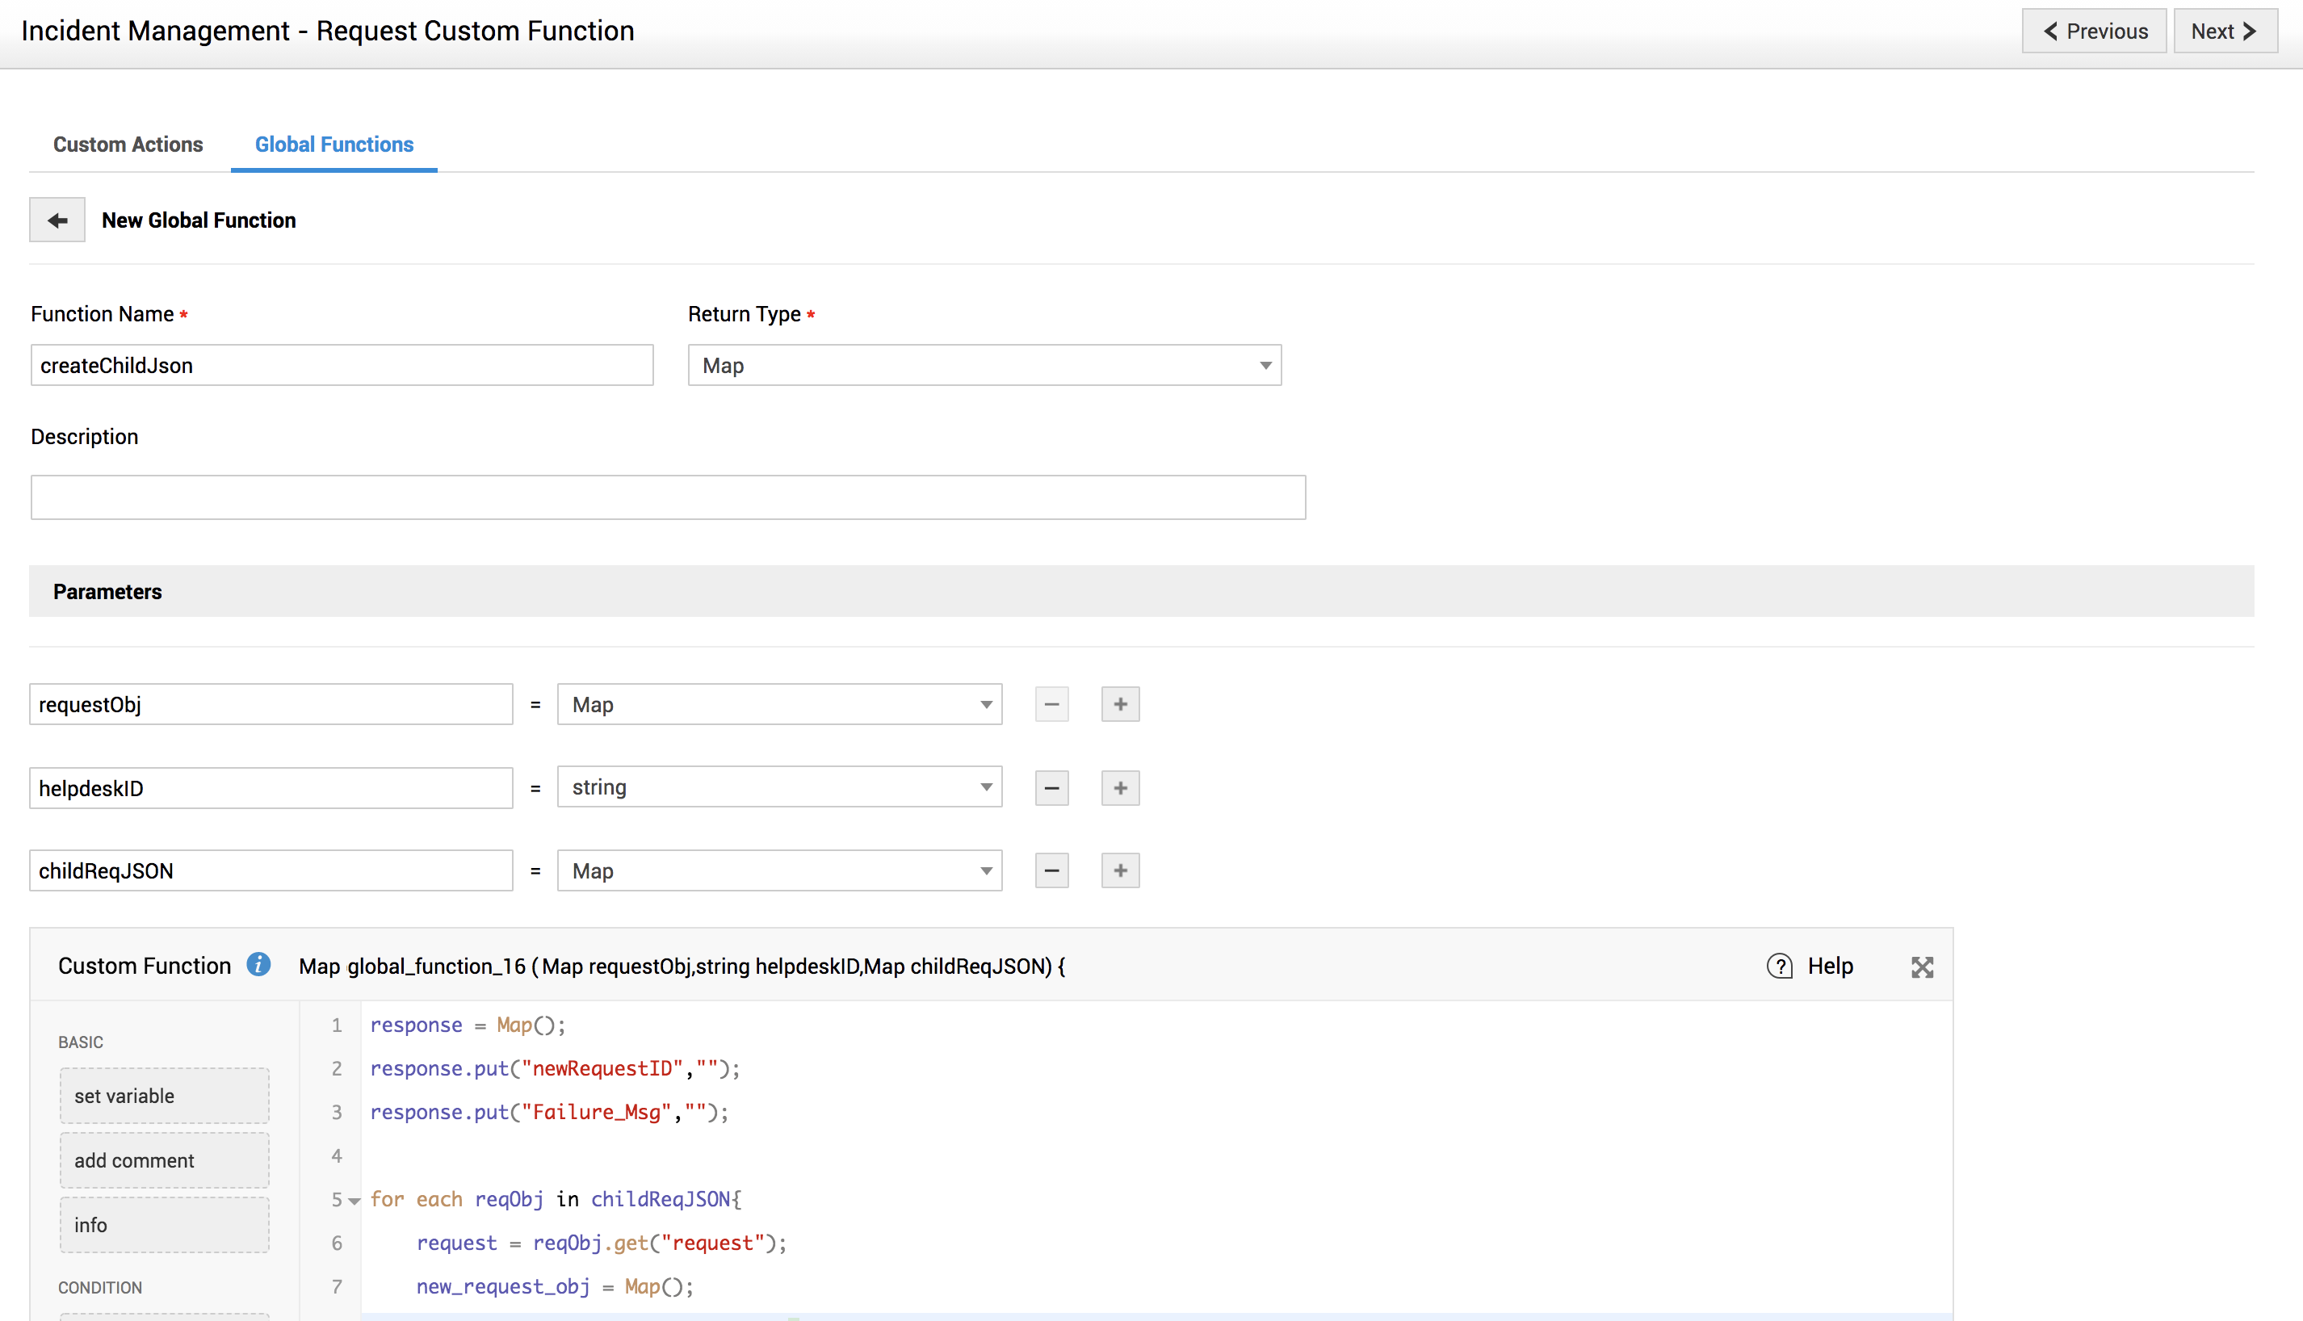Go to the Previous page

2094,31
